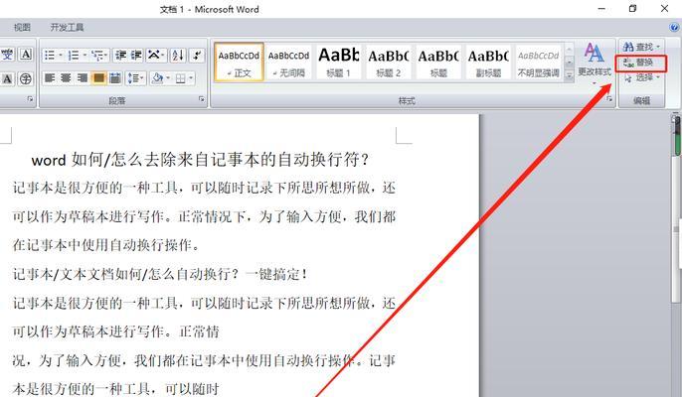
Task: Expand the full styles gallery
Action: click(569, 75)
